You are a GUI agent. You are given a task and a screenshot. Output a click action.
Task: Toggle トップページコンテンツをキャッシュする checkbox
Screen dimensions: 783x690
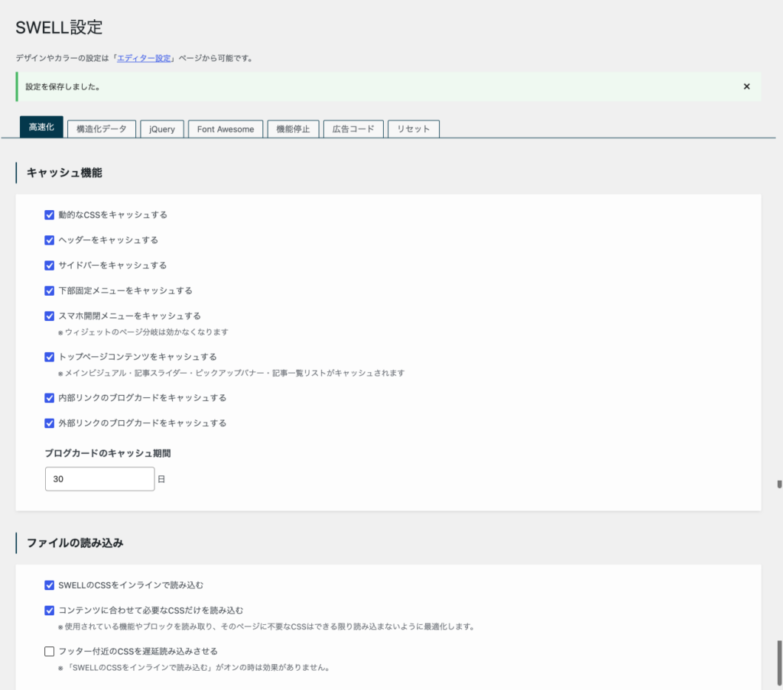50,357
